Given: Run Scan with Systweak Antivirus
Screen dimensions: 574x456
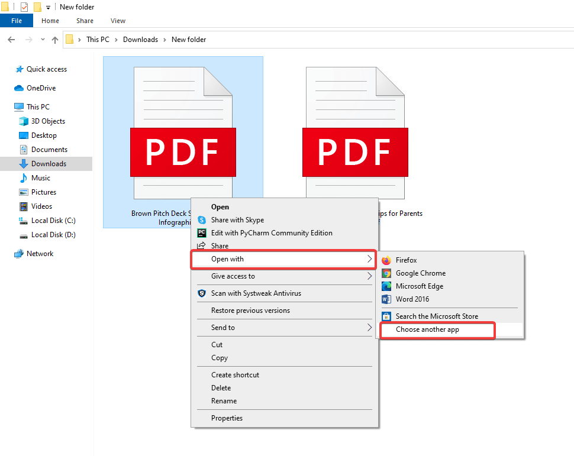Looking at the screenshot, I should coord(256,293).
